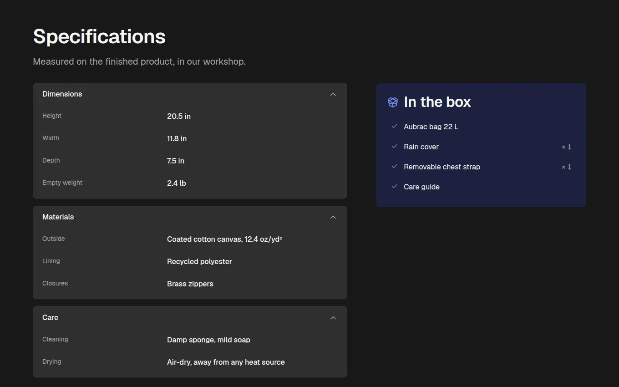The width and height of the screenshot is (619, 387).
Task: Click the Drying label
Action: coord(52,362)
